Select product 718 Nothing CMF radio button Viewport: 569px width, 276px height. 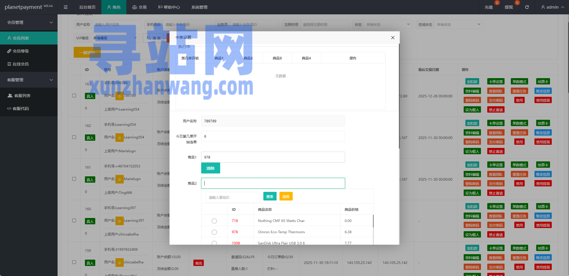(214, 221)
